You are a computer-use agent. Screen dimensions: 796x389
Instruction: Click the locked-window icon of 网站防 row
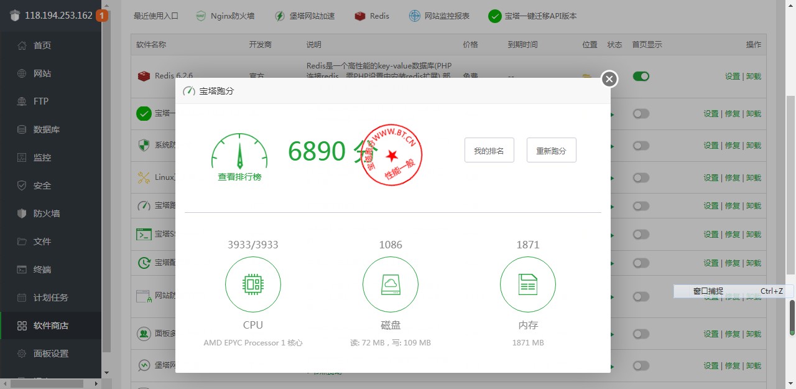pos(144,296)
